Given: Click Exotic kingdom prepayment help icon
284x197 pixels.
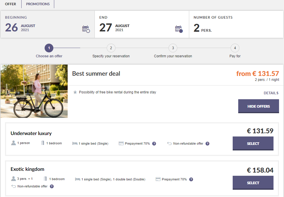Looking at the screenshot, I should tap(191, 179).
